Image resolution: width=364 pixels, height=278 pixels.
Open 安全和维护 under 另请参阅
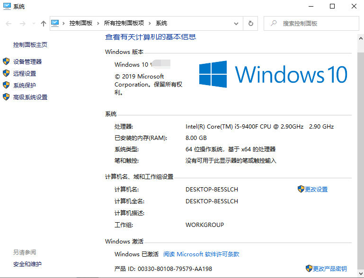click(27, 264)
